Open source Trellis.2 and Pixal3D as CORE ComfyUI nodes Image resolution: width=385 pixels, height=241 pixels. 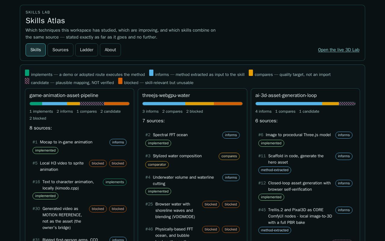click(x=300, y=216)
